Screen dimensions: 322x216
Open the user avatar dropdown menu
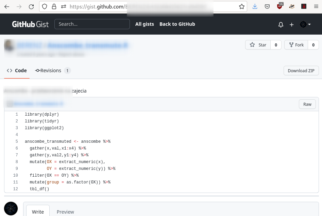(305, 24)
